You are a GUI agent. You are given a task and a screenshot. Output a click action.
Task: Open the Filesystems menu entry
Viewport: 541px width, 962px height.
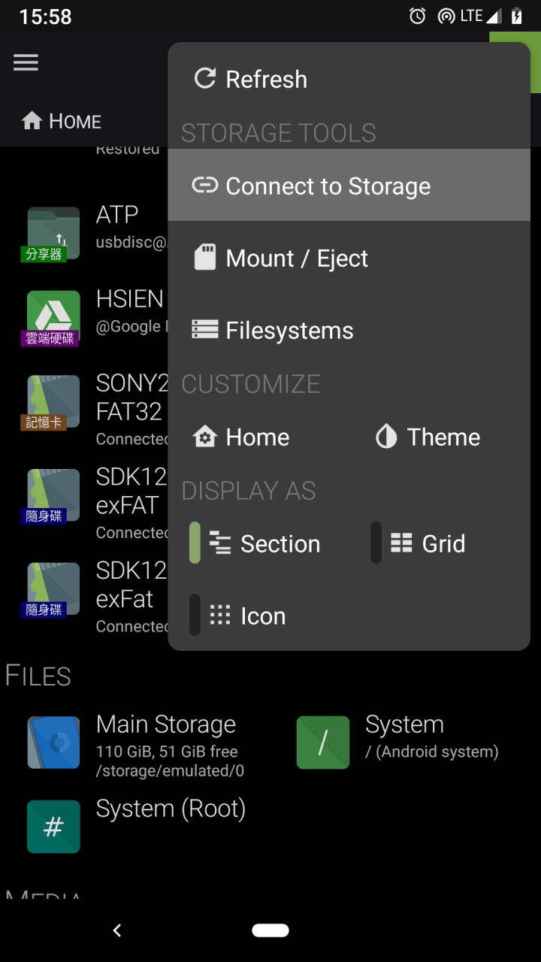(289, 331)
